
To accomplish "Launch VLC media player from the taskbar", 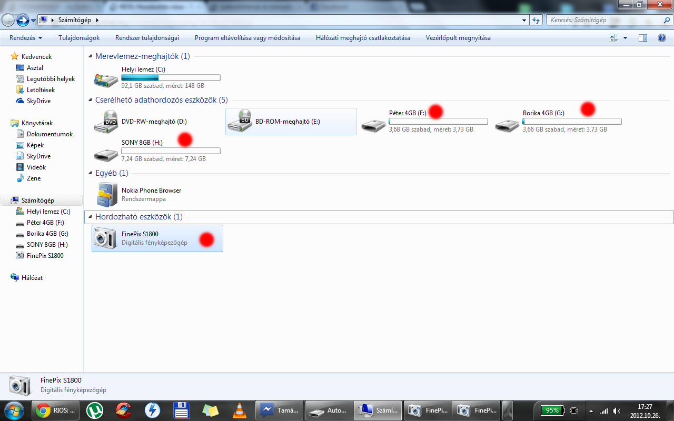I will [239, 410].
